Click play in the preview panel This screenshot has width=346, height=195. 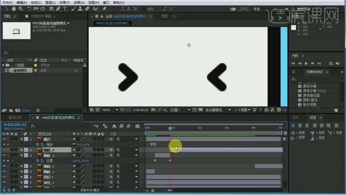[306, 63]
